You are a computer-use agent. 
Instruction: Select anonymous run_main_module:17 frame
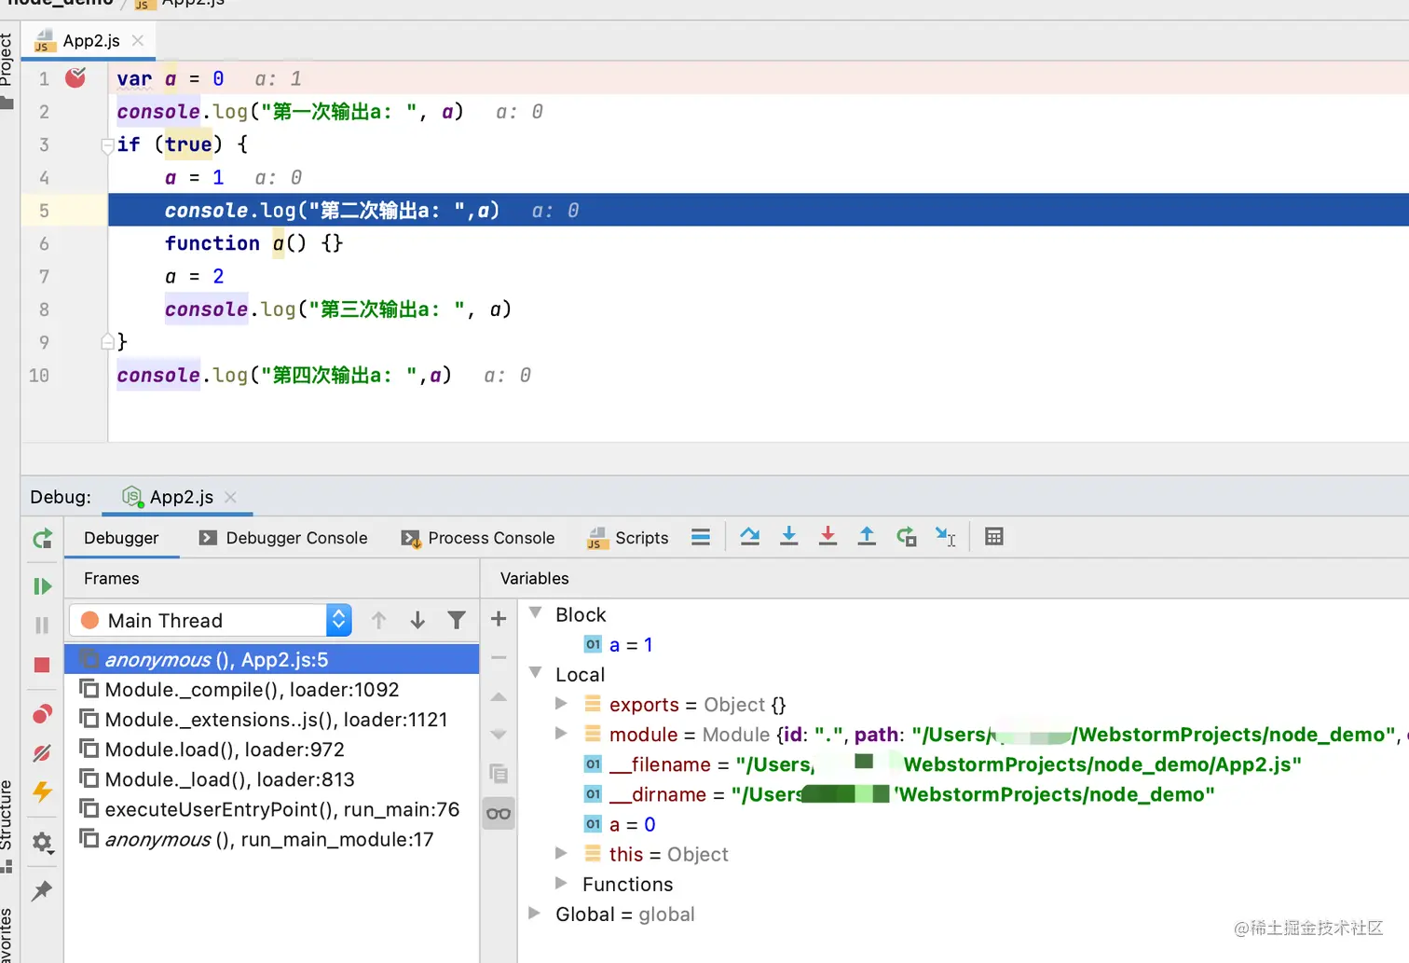(x=271, y=839)
